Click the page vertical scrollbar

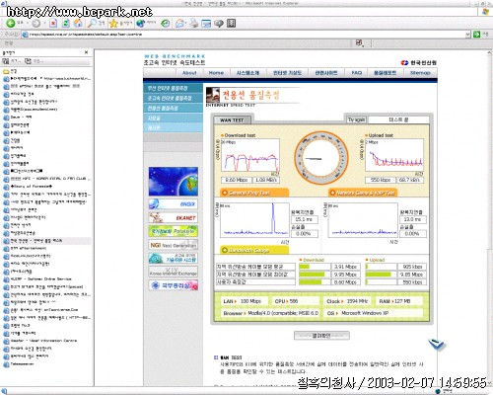pyautogui.click(x=489, y=217)
